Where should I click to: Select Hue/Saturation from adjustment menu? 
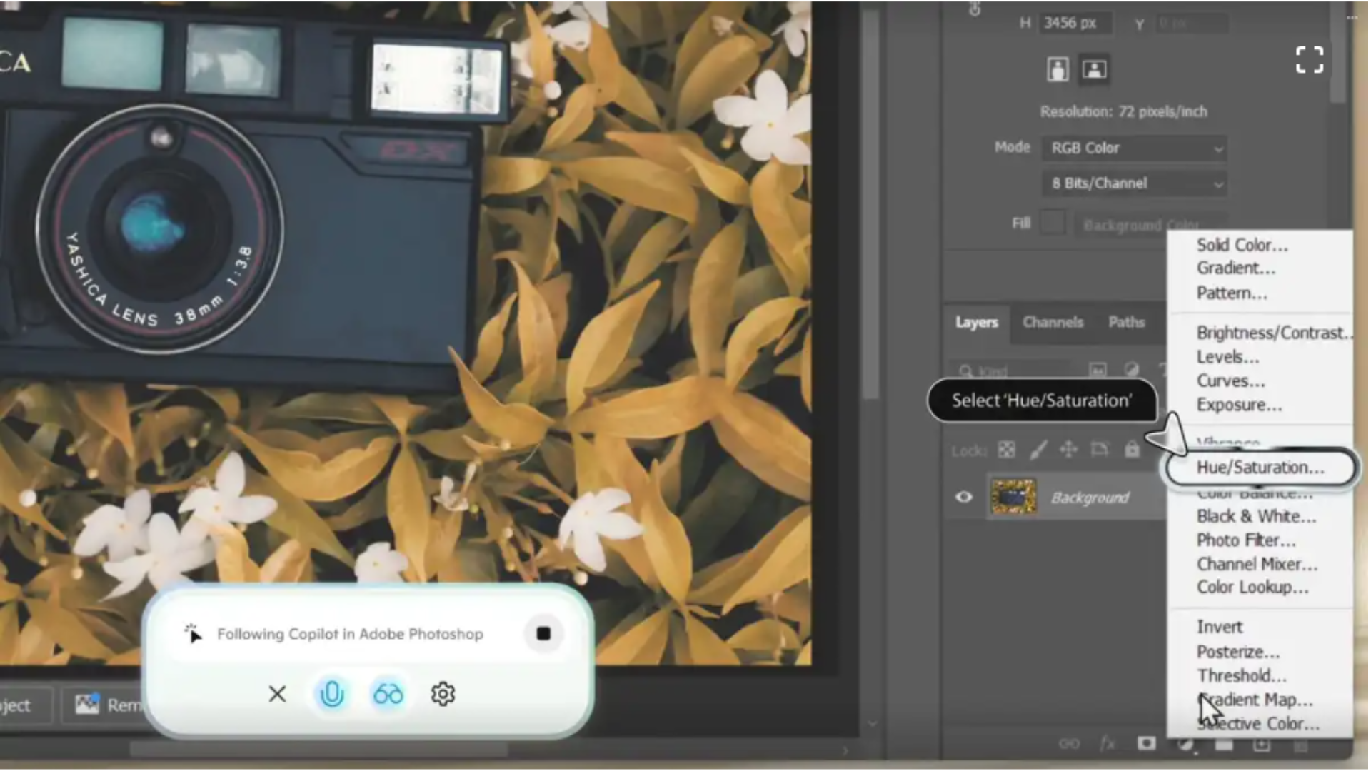pyautogui.click(x=1260, y=468)
